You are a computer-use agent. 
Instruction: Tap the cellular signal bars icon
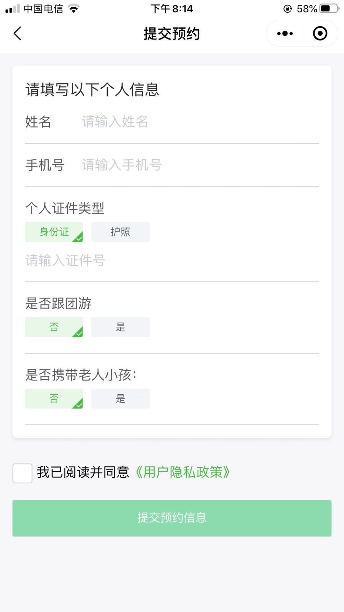coord(12,9)
